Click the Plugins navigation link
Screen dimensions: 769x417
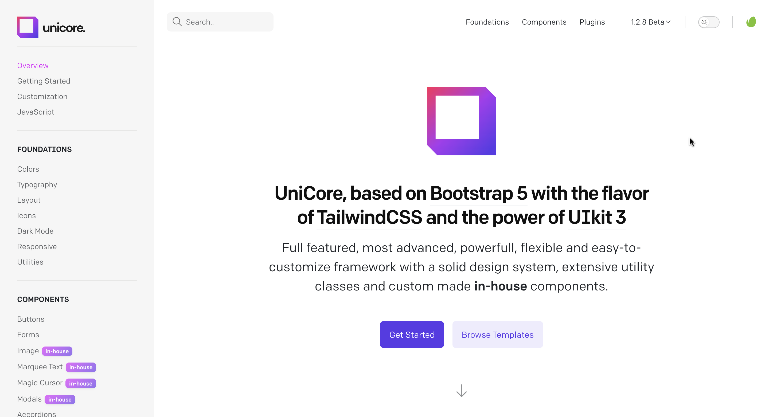pyautogui.click(x=592, y=22)
